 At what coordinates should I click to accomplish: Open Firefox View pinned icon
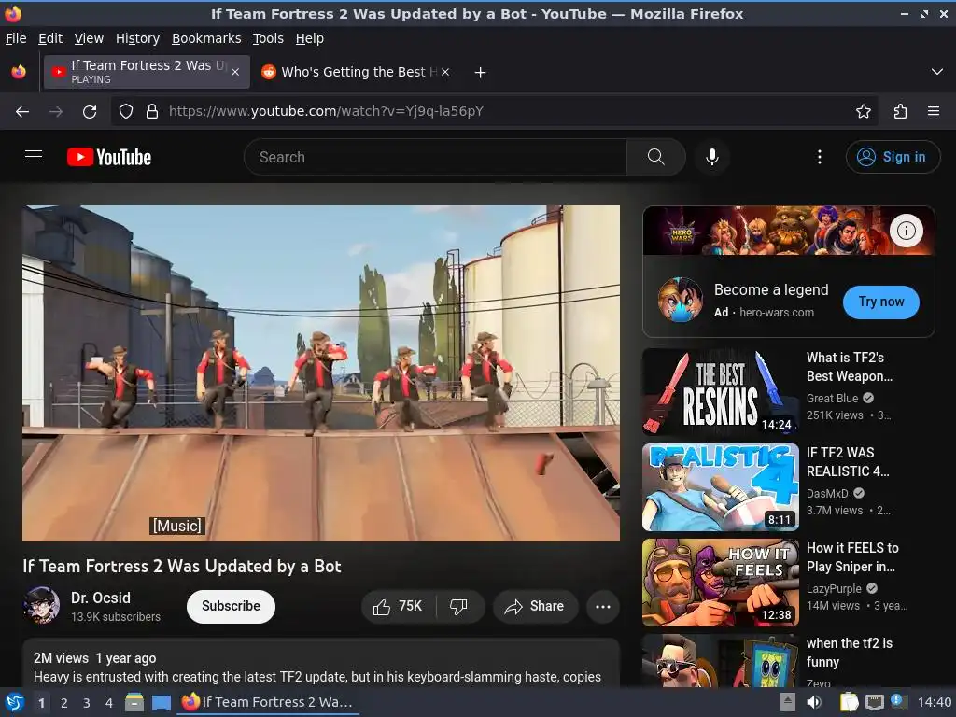(x=19, y=72)
